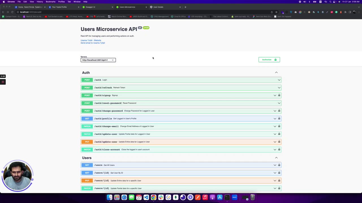Open the Bookmarks menu
Viewport: 362px width, 203px height.
(x=51, y=2)
